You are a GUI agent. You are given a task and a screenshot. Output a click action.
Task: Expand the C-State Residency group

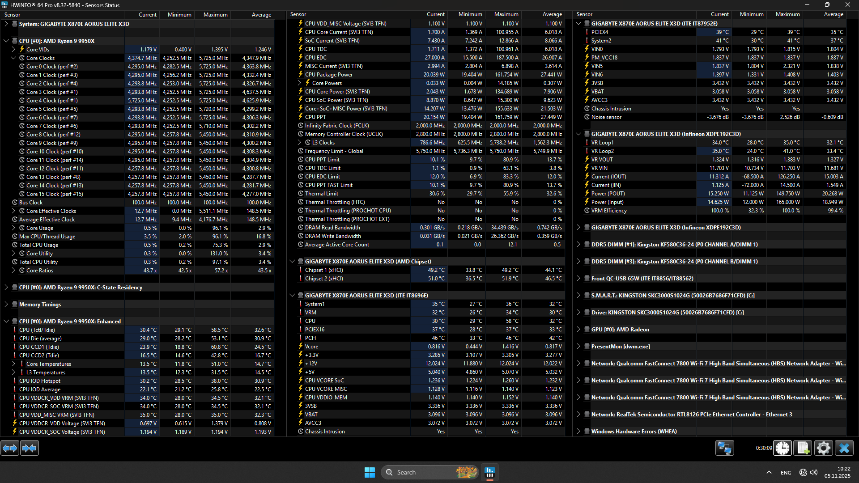coord(6,288)
